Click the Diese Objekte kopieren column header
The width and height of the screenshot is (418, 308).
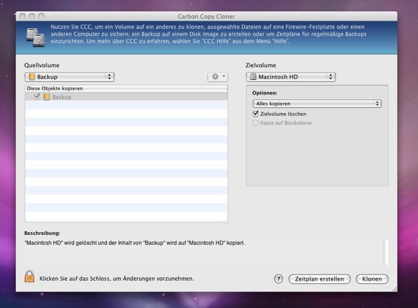coord(126,88)
